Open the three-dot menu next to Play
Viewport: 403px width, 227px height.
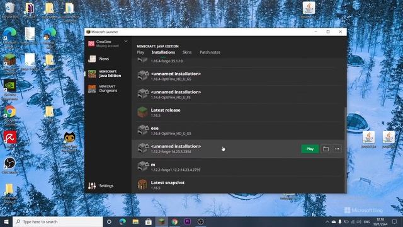tap(337, 149)
